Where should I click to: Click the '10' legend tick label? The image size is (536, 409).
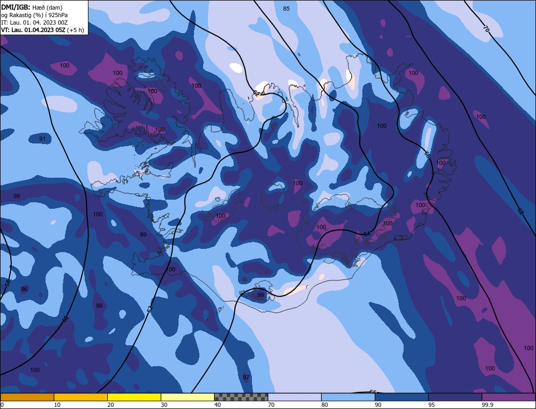(x=57, y=405)
